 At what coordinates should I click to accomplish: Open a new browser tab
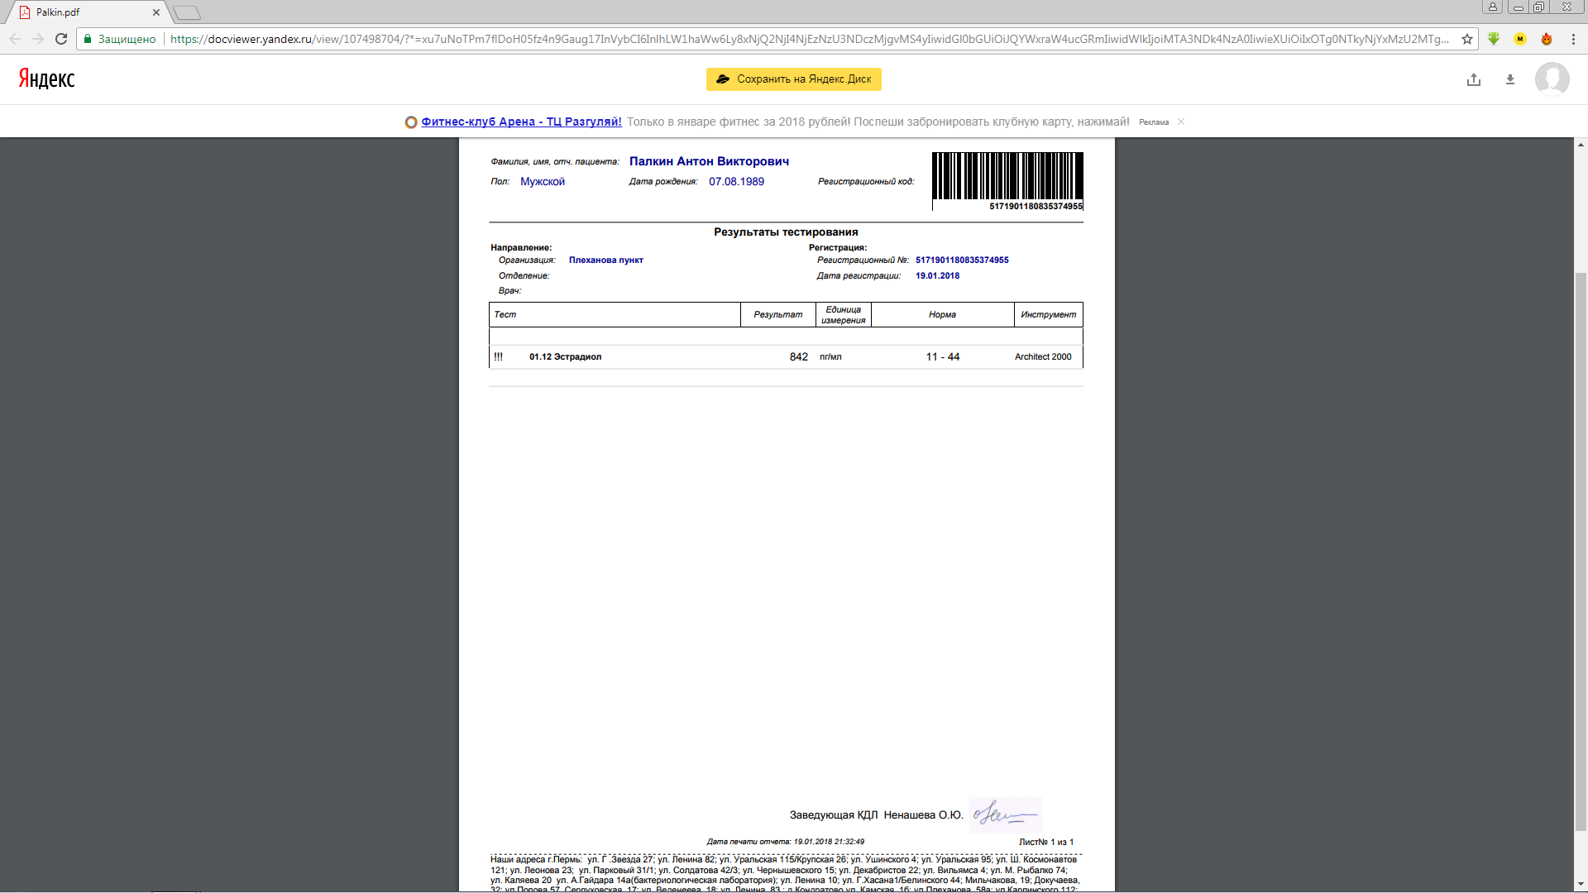(x=188, y=12)
